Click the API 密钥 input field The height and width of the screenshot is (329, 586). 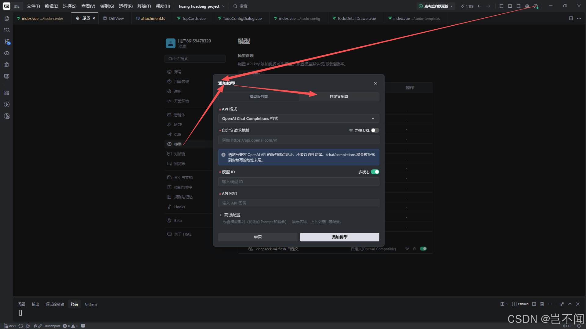pos(298,203)
